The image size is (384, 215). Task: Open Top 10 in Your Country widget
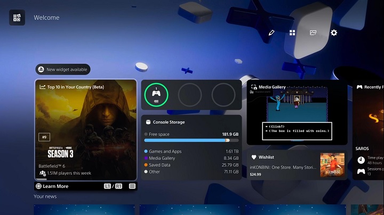tap(86, 130)
